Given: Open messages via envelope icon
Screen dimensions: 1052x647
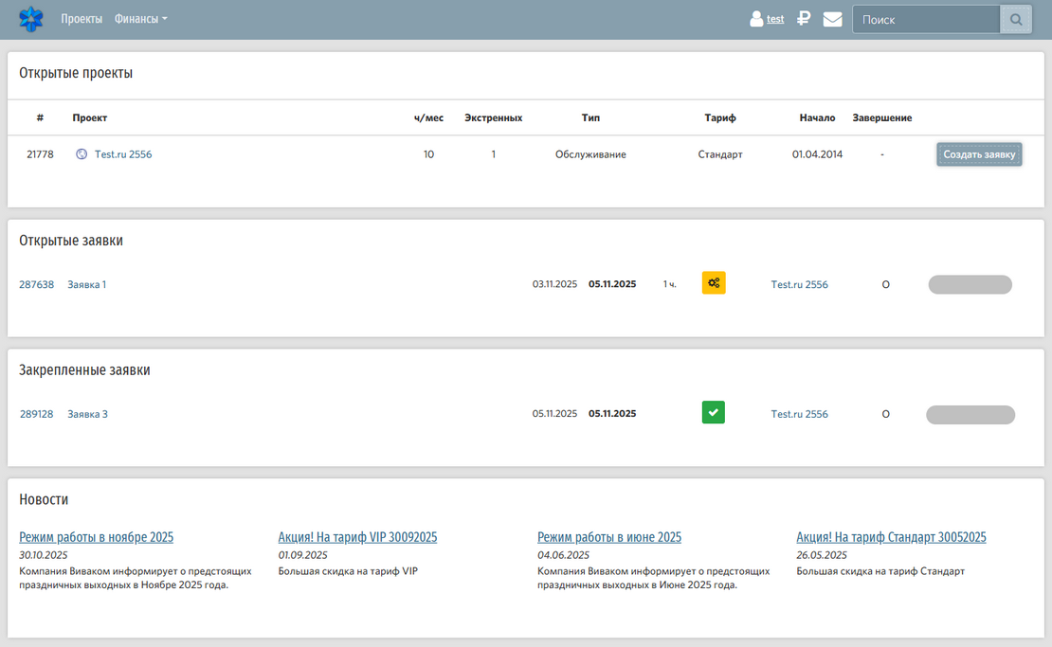Looking at the screenshot, I should click(832, 19).
